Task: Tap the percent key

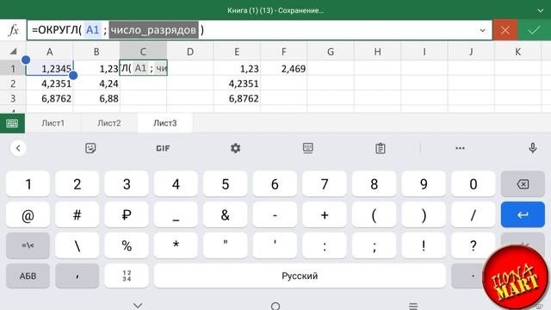Action: [127, 245]
